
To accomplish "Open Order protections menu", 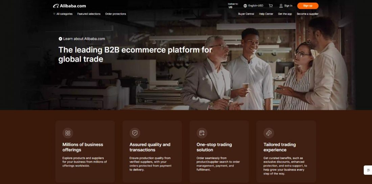I will pos(116,14).
